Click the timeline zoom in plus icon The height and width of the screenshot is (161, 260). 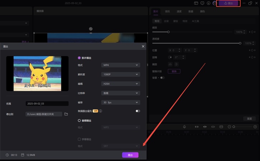click(x=255, y=127)
